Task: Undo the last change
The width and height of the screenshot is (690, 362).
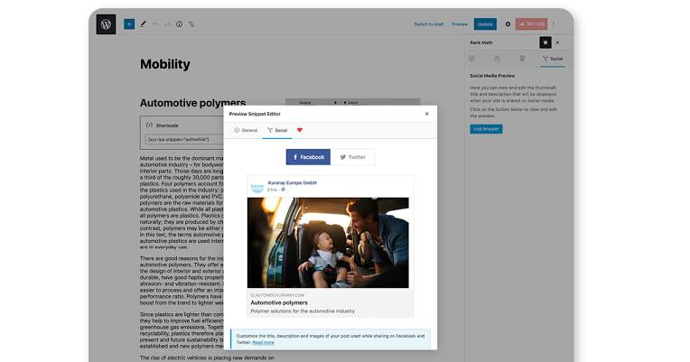Action: click(x=155, y=24)
